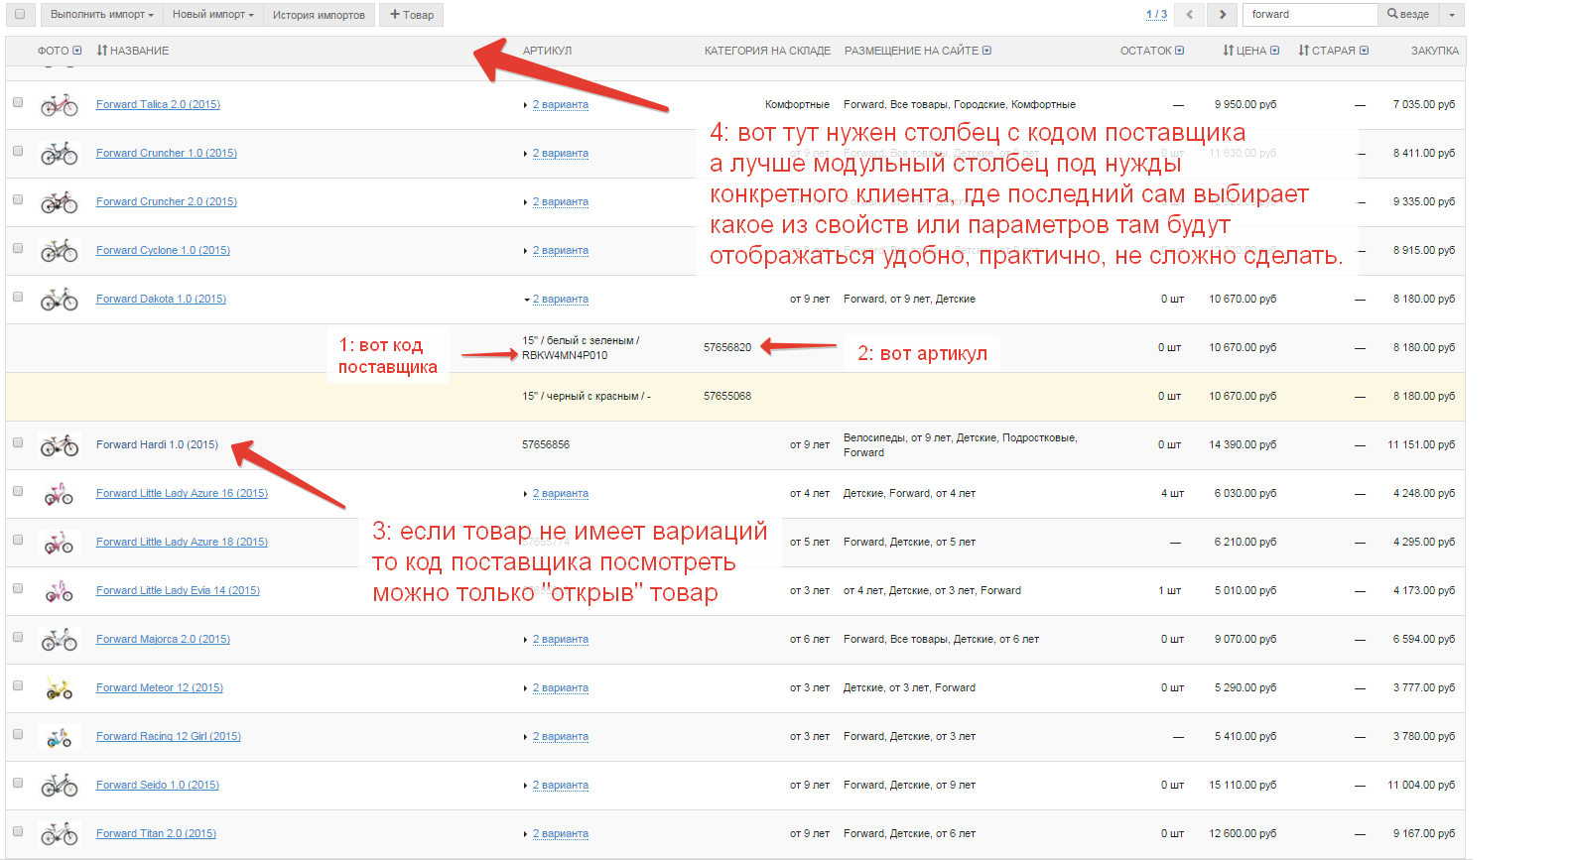Click the Forward Racing 12 Girl thumbnail
1572x860 pixels.
[59, 737]
